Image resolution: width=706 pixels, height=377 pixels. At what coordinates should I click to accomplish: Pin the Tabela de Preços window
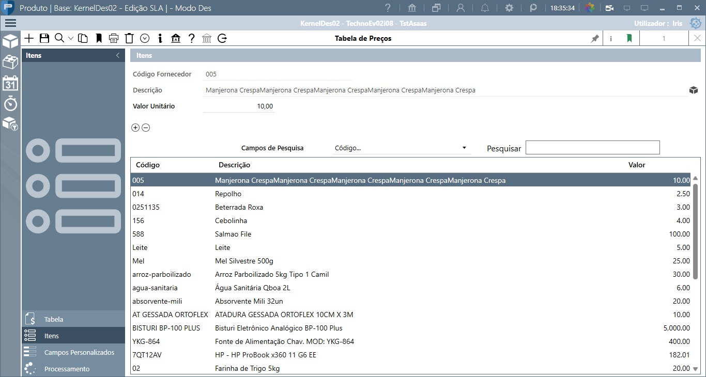pyautogui.click(x=595, y=38)
